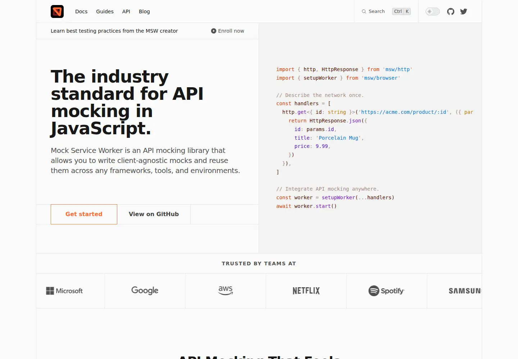Click the Netflix logo
518x359 pixels.
(306, 291)
